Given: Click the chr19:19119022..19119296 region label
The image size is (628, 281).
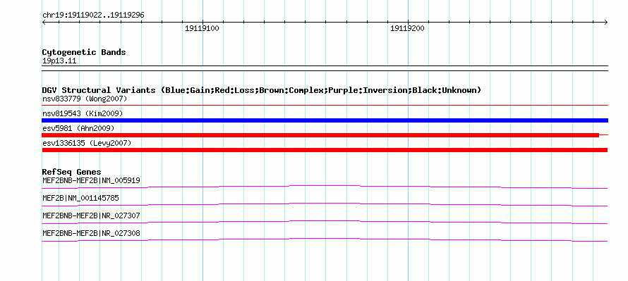Looking at the screenshot, I should pos(93,15).
